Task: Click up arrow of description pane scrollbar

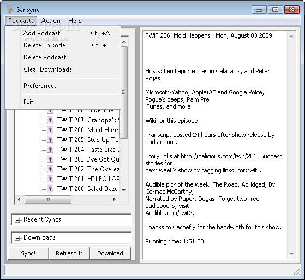Action: click(291, 36)
